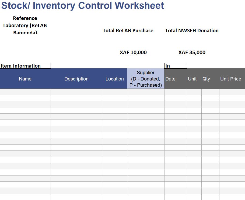This screenshot has height=200, width=245.
Task: Click the Supplier (D - Donated, P - Purchased) header
Action: tap(146, 79)
